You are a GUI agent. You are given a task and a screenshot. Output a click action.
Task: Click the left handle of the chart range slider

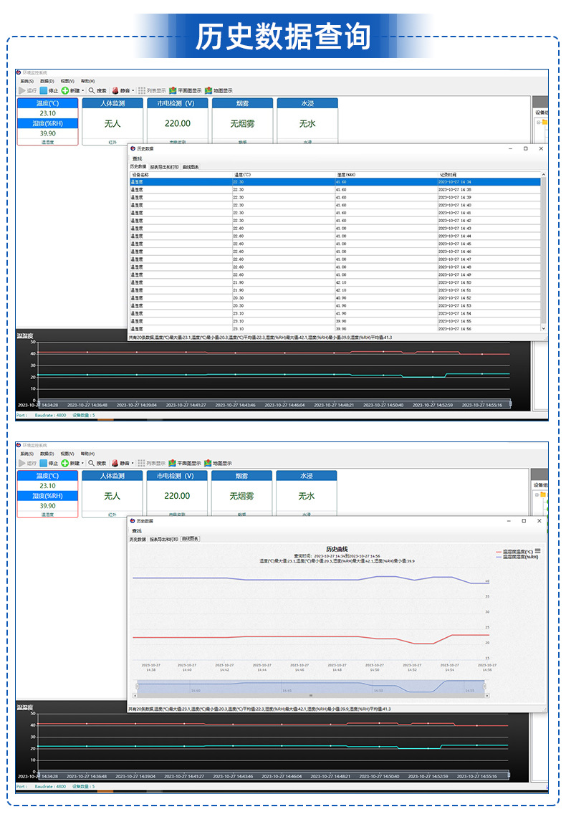[x=135, y=687]
